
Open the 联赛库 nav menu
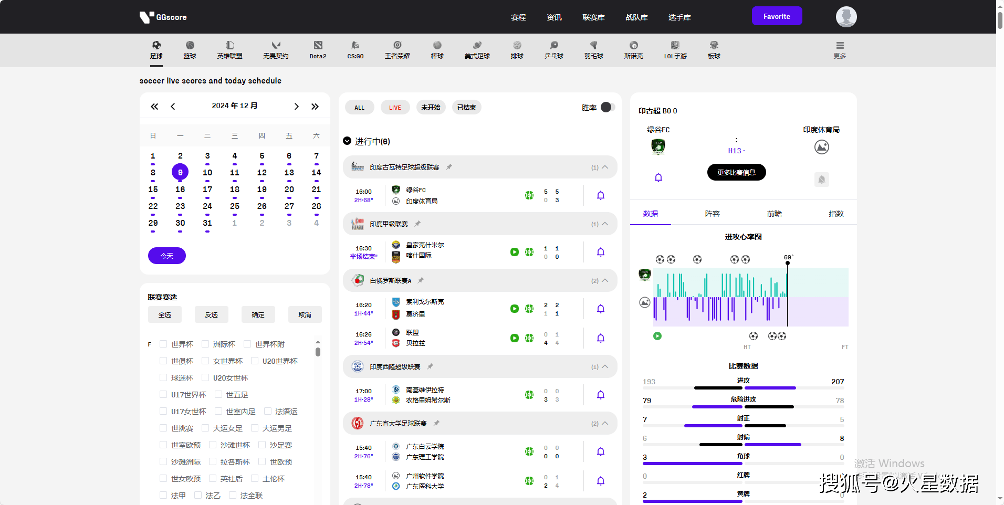593,17
